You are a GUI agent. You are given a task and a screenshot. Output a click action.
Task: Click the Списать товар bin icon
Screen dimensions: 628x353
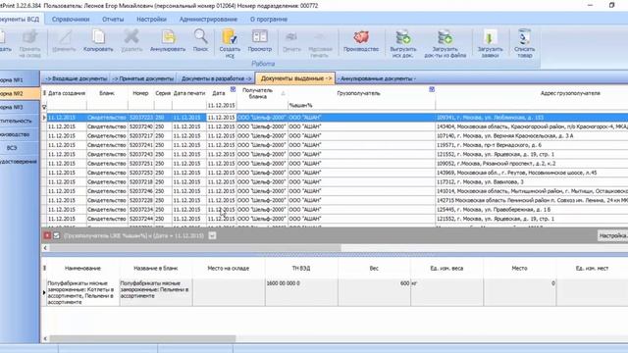point(524,37)
